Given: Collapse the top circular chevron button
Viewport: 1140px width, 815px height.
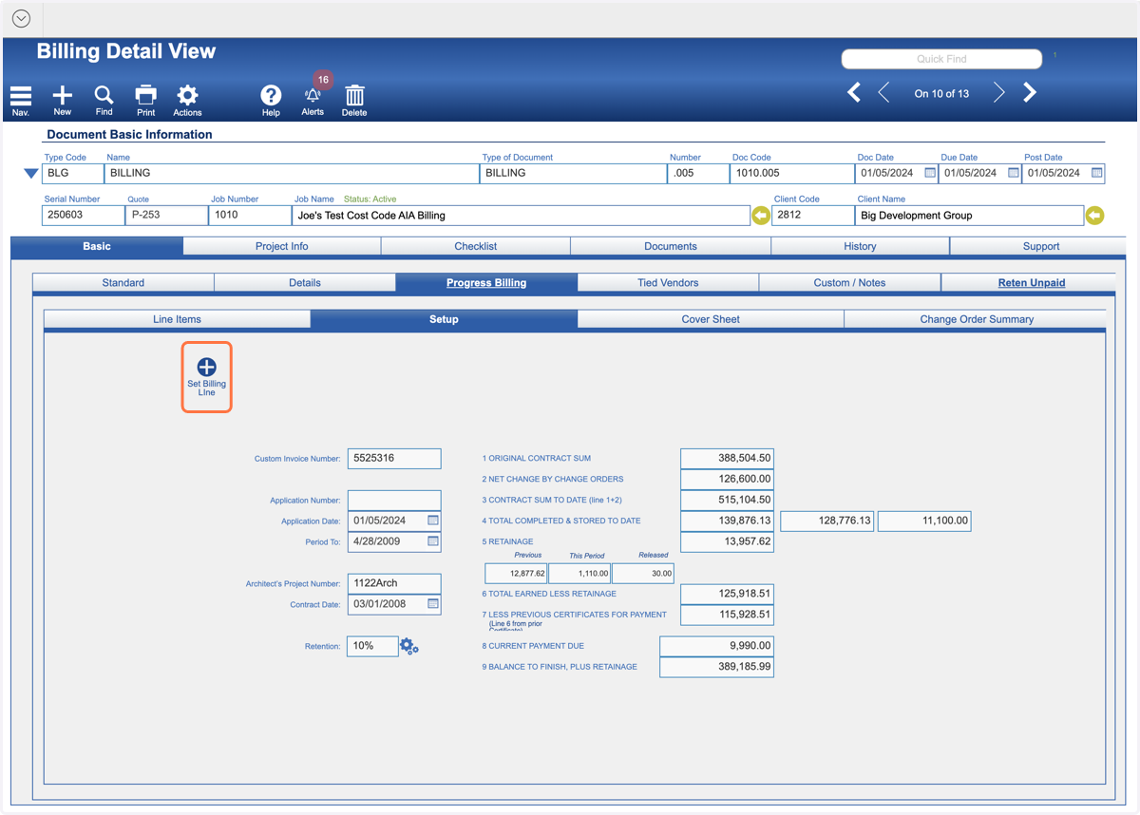Looking at the screenshot, I should point(21,19).
